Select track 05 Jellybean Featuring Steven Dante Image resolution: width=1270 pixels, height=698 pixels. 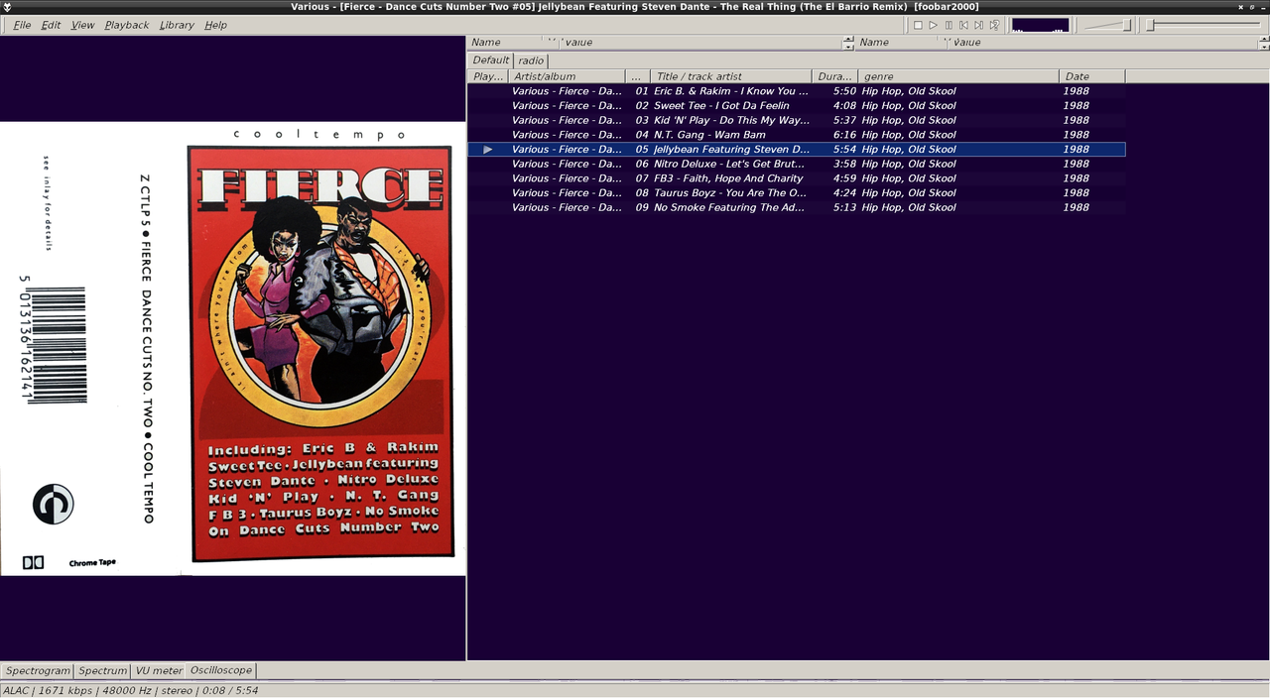point(796,150)
